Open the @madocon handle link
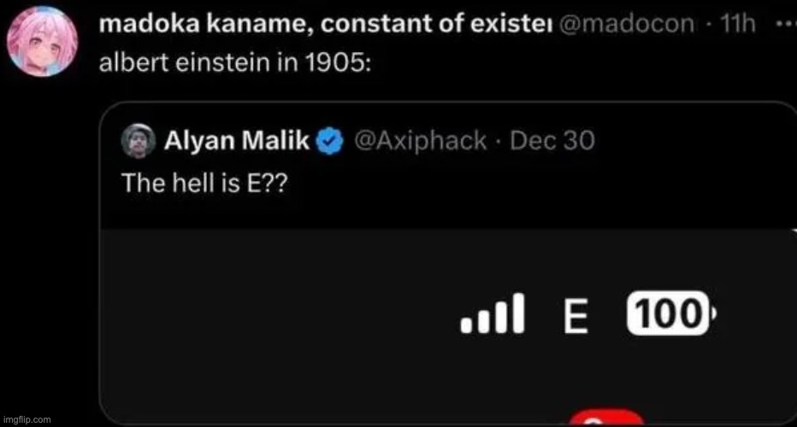This screenshot has height=427, width=797. tap(626, 26)
